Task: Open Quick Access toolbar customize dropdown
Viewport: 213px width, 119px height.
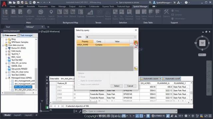Action: [x=50, y=2]
